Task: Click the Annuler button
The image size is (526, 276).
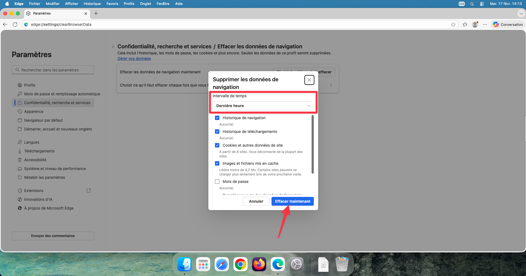Action: tap(256, 201)
